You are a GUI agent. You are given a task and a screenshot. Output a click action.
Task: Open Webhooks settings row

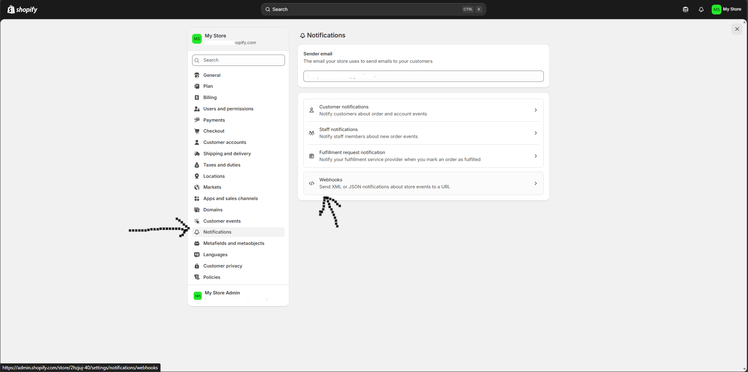424,183
